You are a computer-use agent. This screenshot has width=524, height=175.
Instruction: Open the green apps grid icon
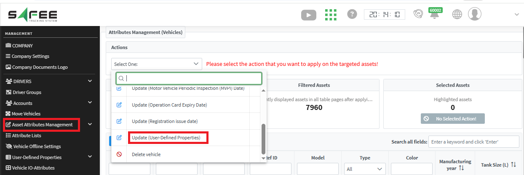click(x=331, y=14)
